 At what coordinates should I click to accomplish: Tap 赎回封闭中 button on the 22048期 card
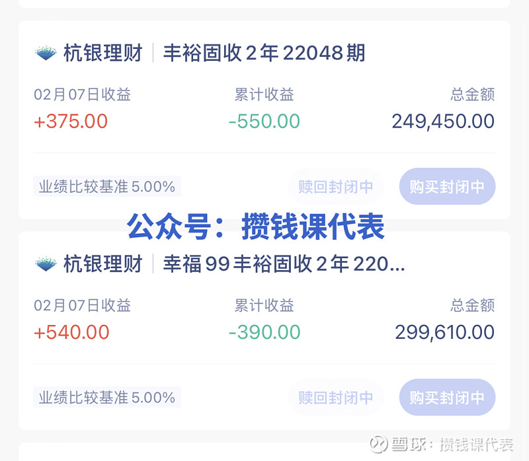click(336, 187)
